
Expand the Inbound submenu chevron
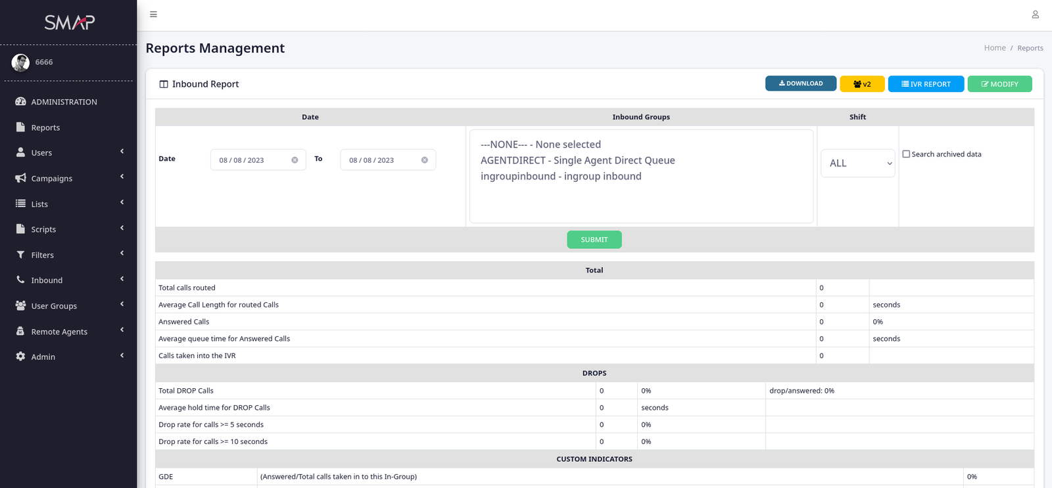[x=122, y=279]
